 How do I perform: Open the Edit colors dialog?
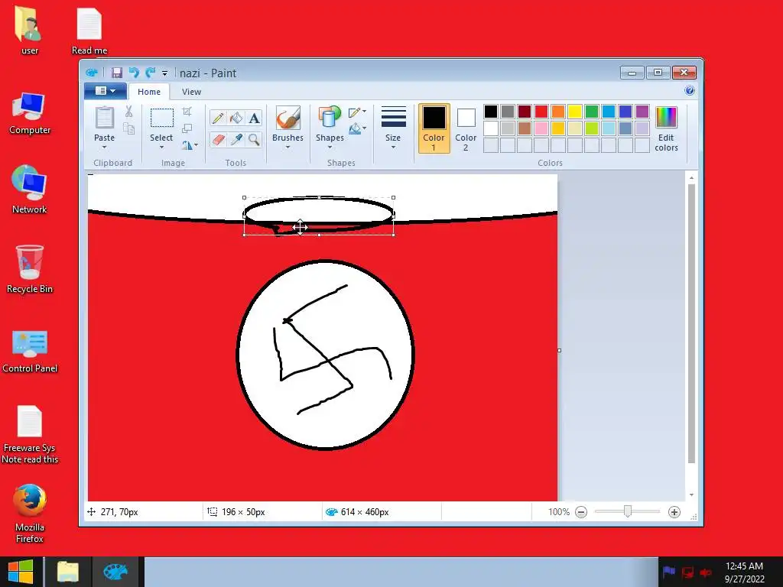click(666, 128)
